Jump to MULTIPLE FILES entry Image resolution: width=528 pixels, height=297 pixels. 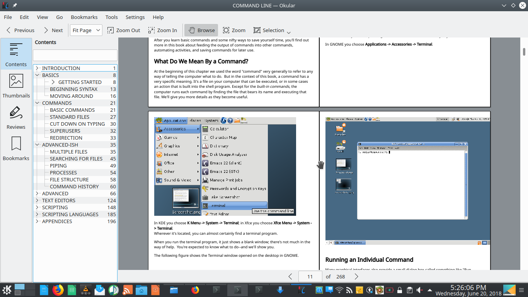(x=68, y=152)
